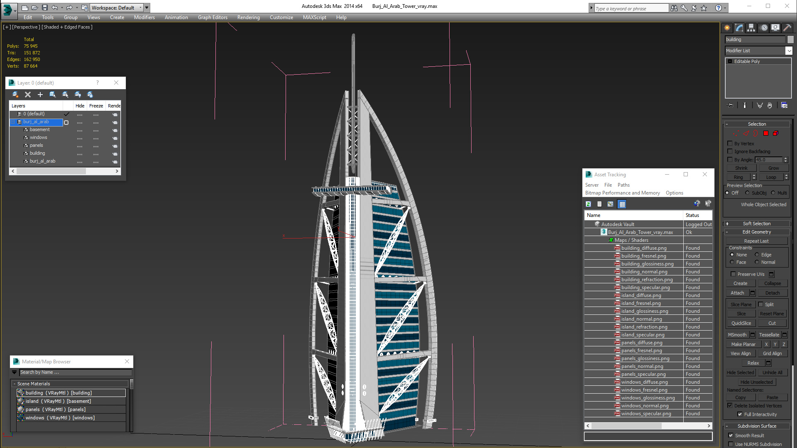Click the Make Planar button
Viewport: 797px width, 448px height.
point(743,344)
